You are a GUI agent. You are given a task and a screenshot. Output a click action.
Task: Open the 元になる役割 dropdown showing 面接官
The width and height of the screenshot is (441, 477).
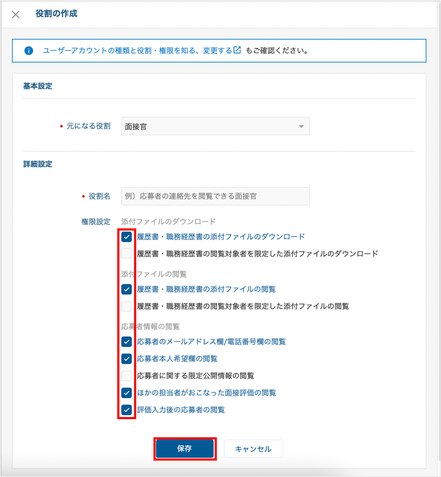click(x=216, y=126)
